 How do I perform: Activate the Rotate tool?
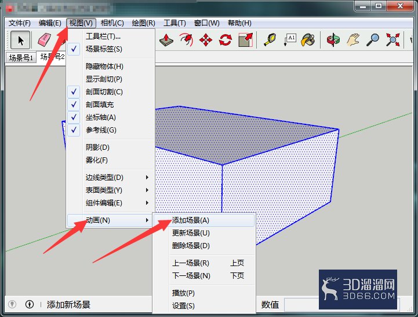click(226, 40)
